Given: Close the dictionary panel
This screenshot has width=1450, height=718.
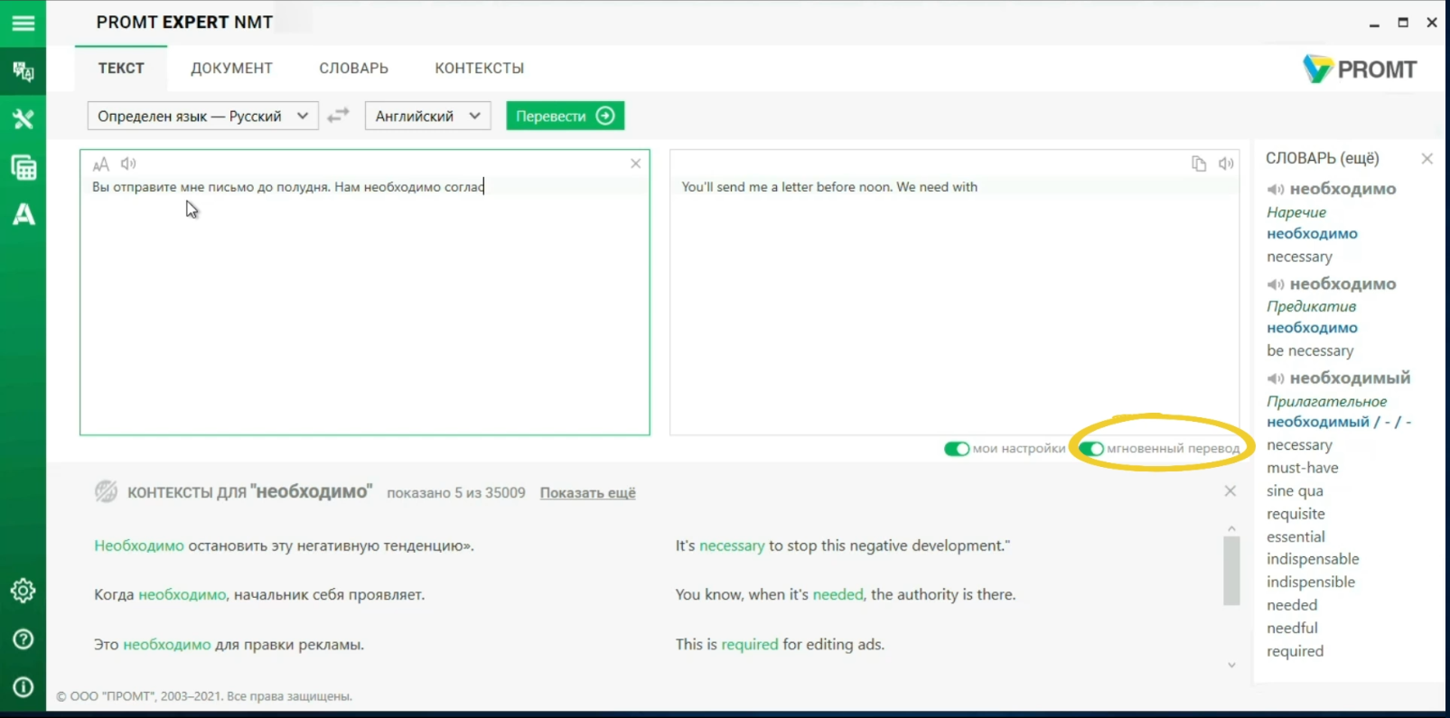Looking at the screenshot, I should point(1427,159).
